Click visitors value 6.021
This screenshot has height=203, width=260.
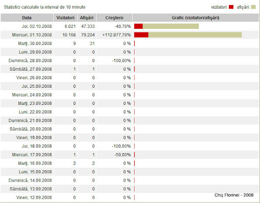point(70,27)
